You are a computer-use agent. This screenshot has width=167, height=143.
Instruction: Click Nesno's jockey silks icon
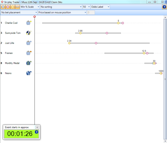(x=28, y=73)
